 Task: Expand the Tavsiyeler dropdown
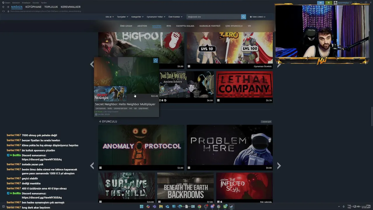[x=122, y=17]
